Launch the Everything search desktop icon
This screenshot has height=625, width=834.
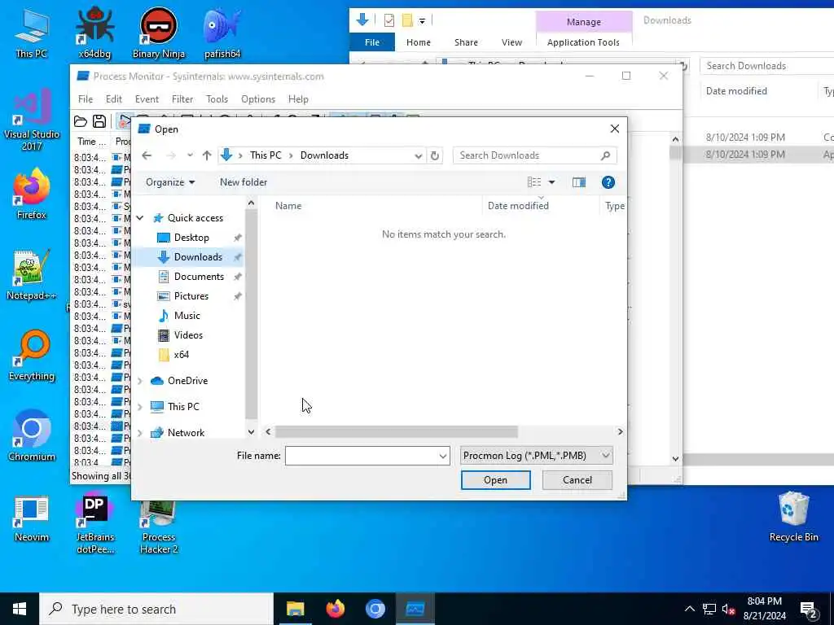pyautogui.click(x=32, y=356)
